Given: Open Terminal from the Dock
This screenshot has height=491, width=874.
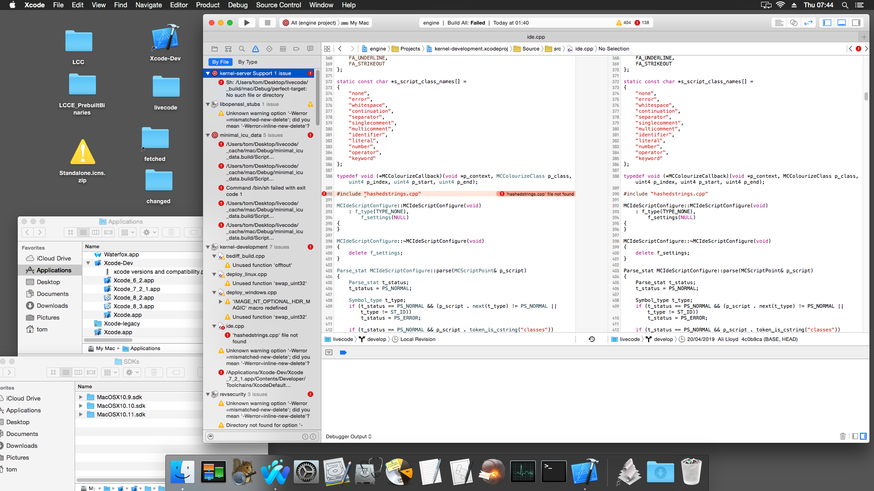Looking at the screenshot, I should [554, 472].
